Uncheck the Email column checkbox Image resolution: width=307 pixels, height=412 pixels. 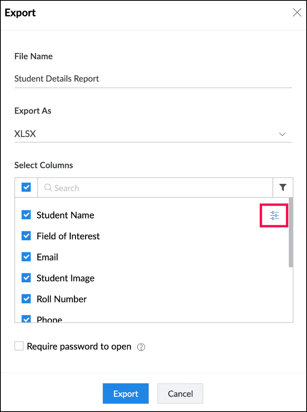(x=26, y=257)
